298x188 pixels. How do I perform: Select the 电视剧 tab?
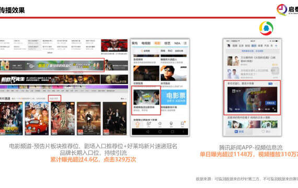tap(146, 43)
